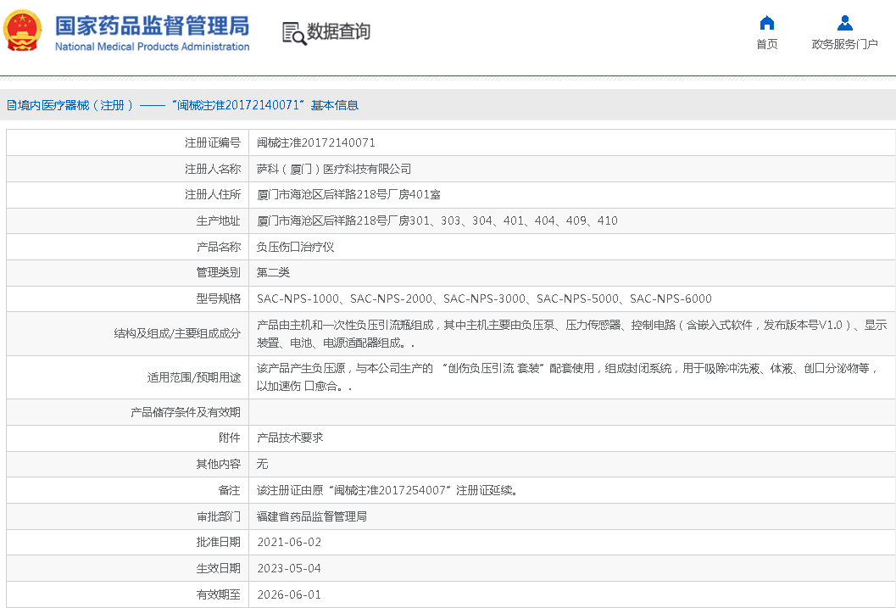
Task: Click the expiry date 2026-06-01
Action: point(289,594)
